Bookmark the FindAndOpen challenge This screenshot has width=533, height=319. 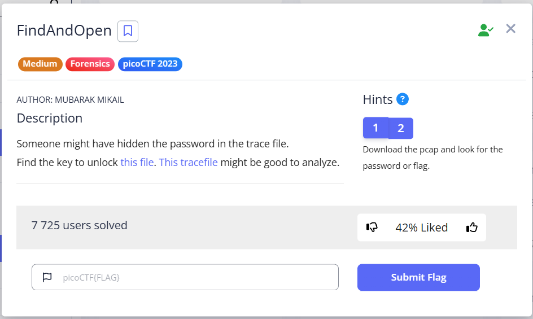(x=128, y=31)
